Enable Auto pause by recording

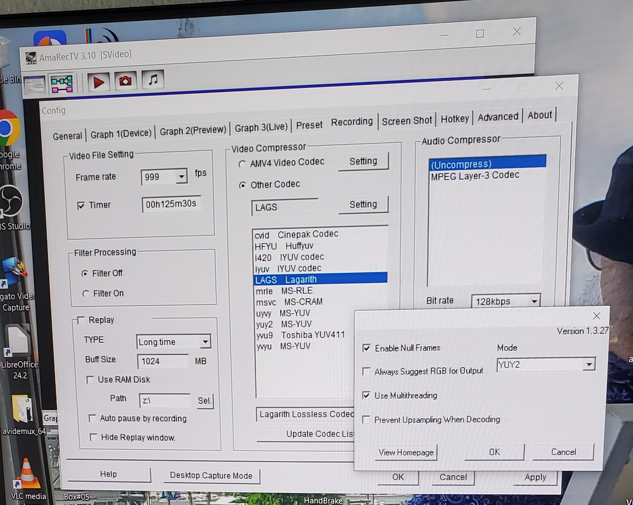coord(92,418)
